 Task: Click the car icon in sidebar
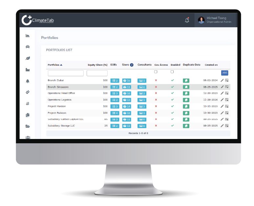[28, 47]
